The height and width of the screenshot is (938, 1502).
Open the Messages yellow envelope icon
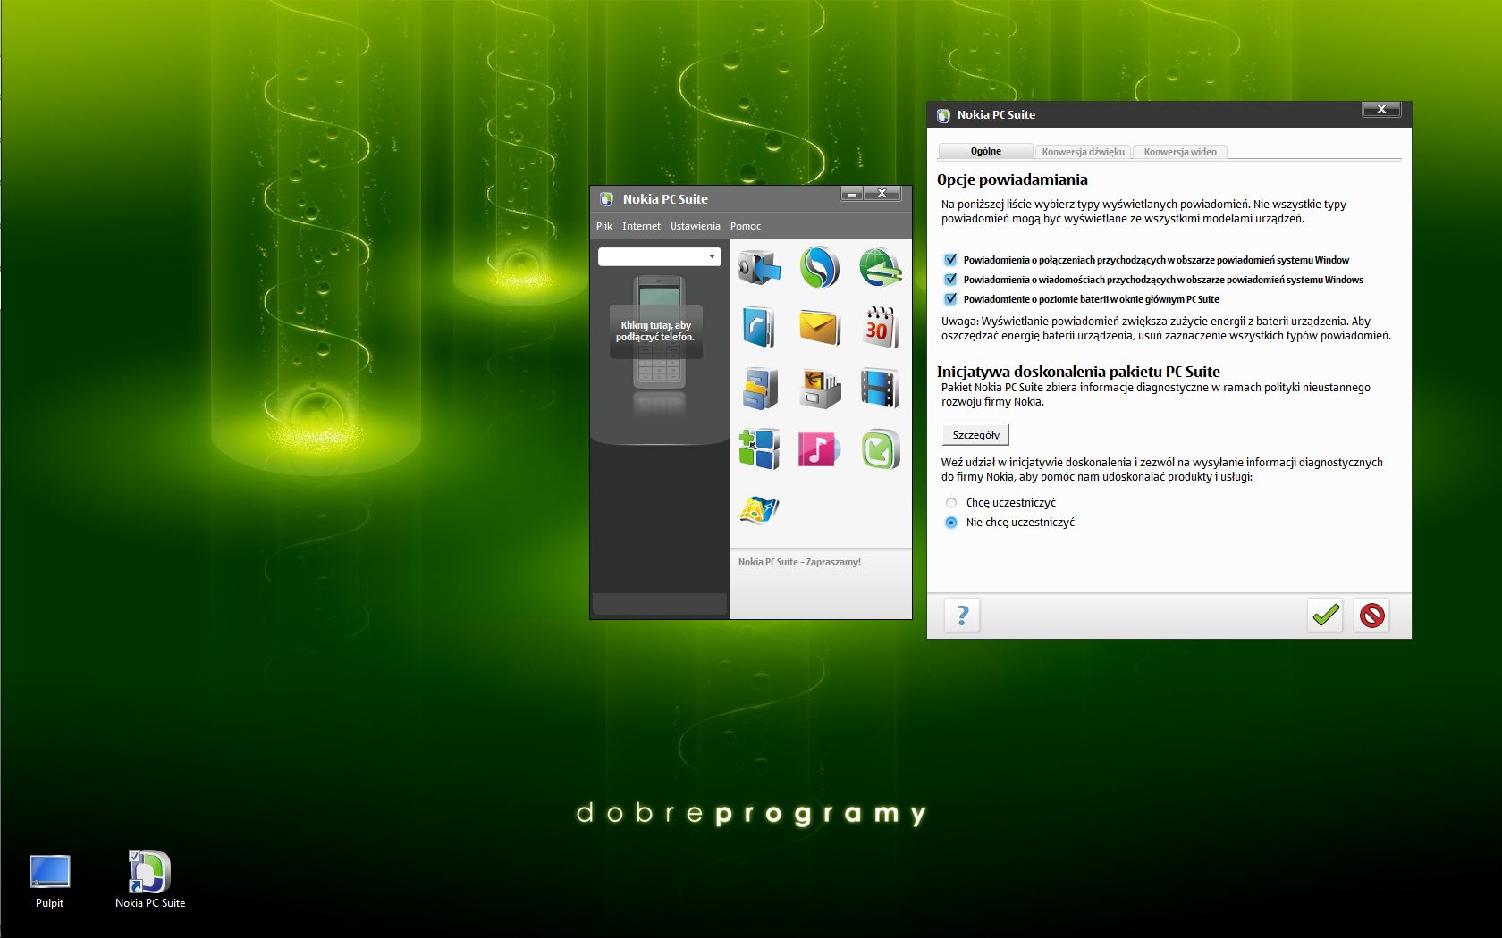[x=820, y=328]
